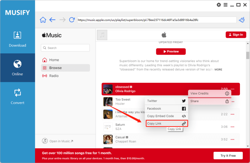Image resolution: width=250 pixels, height=163 pixels.
Task: Click the scrollbar down arrow
Action: pos(247,146)
